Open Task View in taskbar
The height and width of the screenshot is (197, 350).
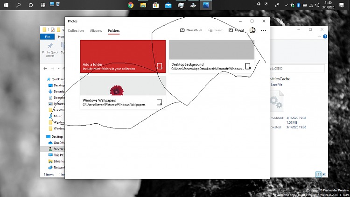(43, 5)
